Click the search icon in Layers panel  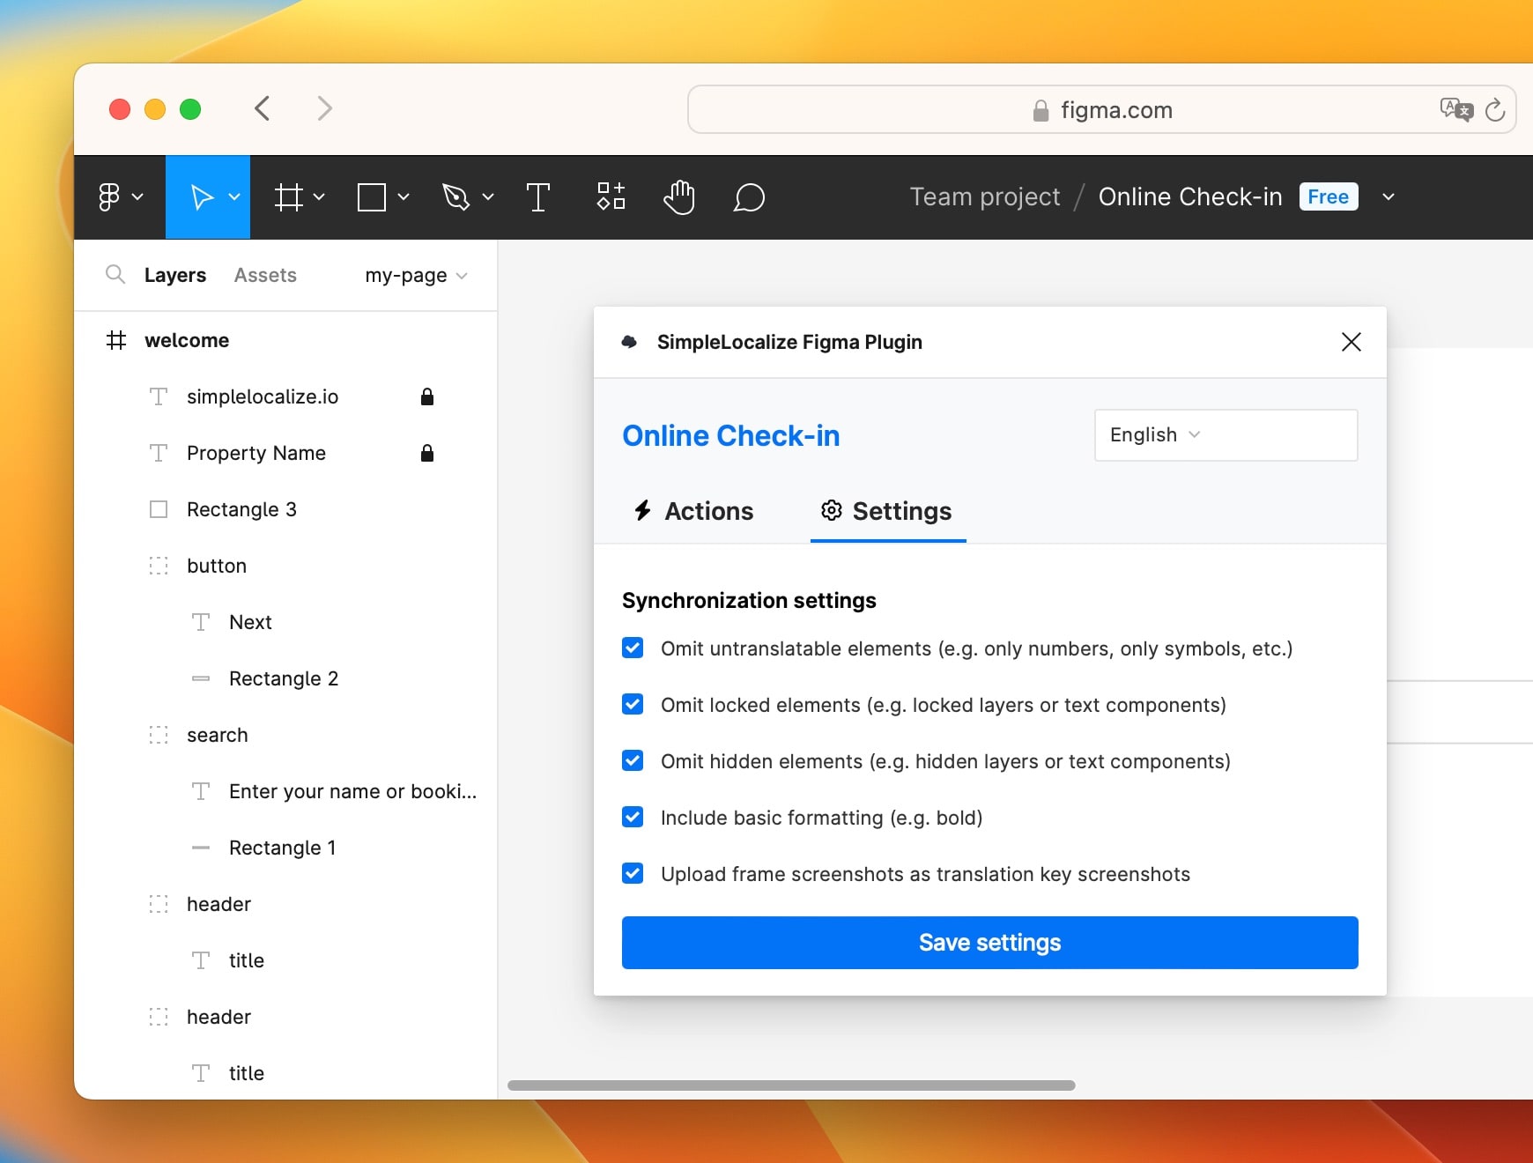[x=115, y=274]
